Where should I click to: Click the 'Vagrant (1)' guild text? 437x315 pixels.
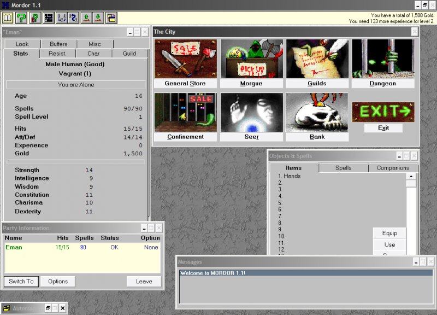pyautogui.click(x=75, y=74)
